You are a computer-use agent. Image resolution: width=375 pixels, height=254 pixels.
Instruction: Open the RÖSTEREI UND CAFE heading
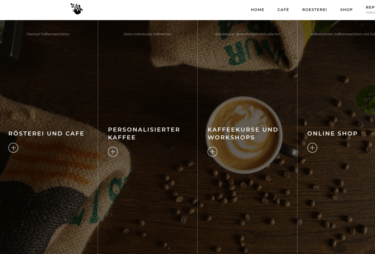46,133
